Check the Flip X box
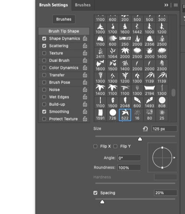 pos(95,146)
